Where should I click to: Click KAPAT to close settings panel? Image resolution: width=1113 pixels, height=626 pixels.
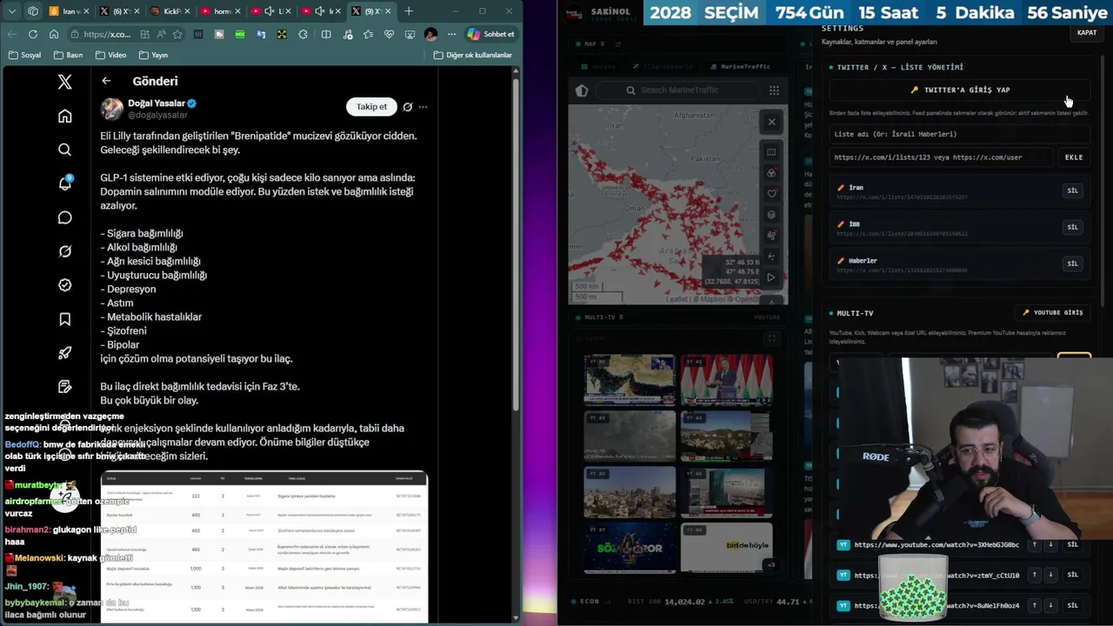[x=1086, y=33]
